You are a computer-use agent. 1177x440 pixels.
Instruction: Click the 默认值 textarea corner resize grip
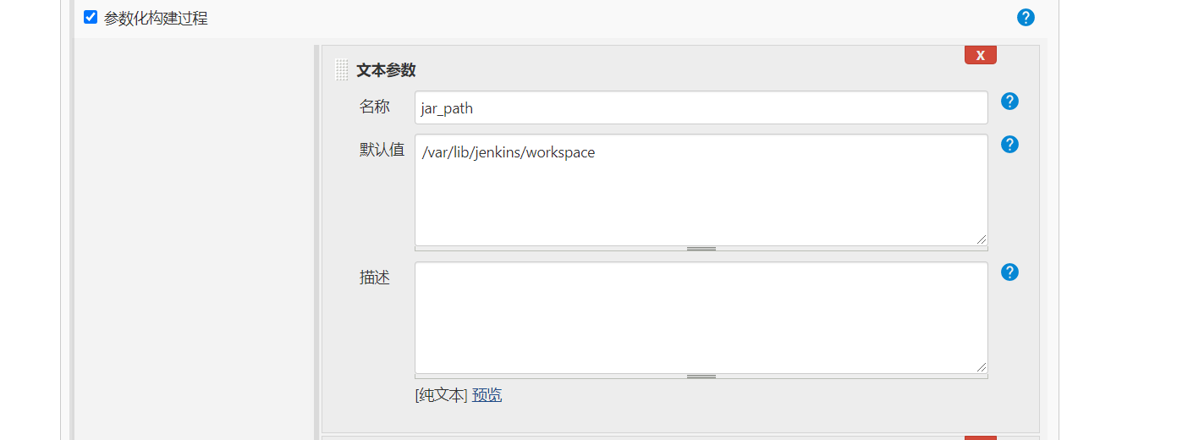tap(981, 239)
